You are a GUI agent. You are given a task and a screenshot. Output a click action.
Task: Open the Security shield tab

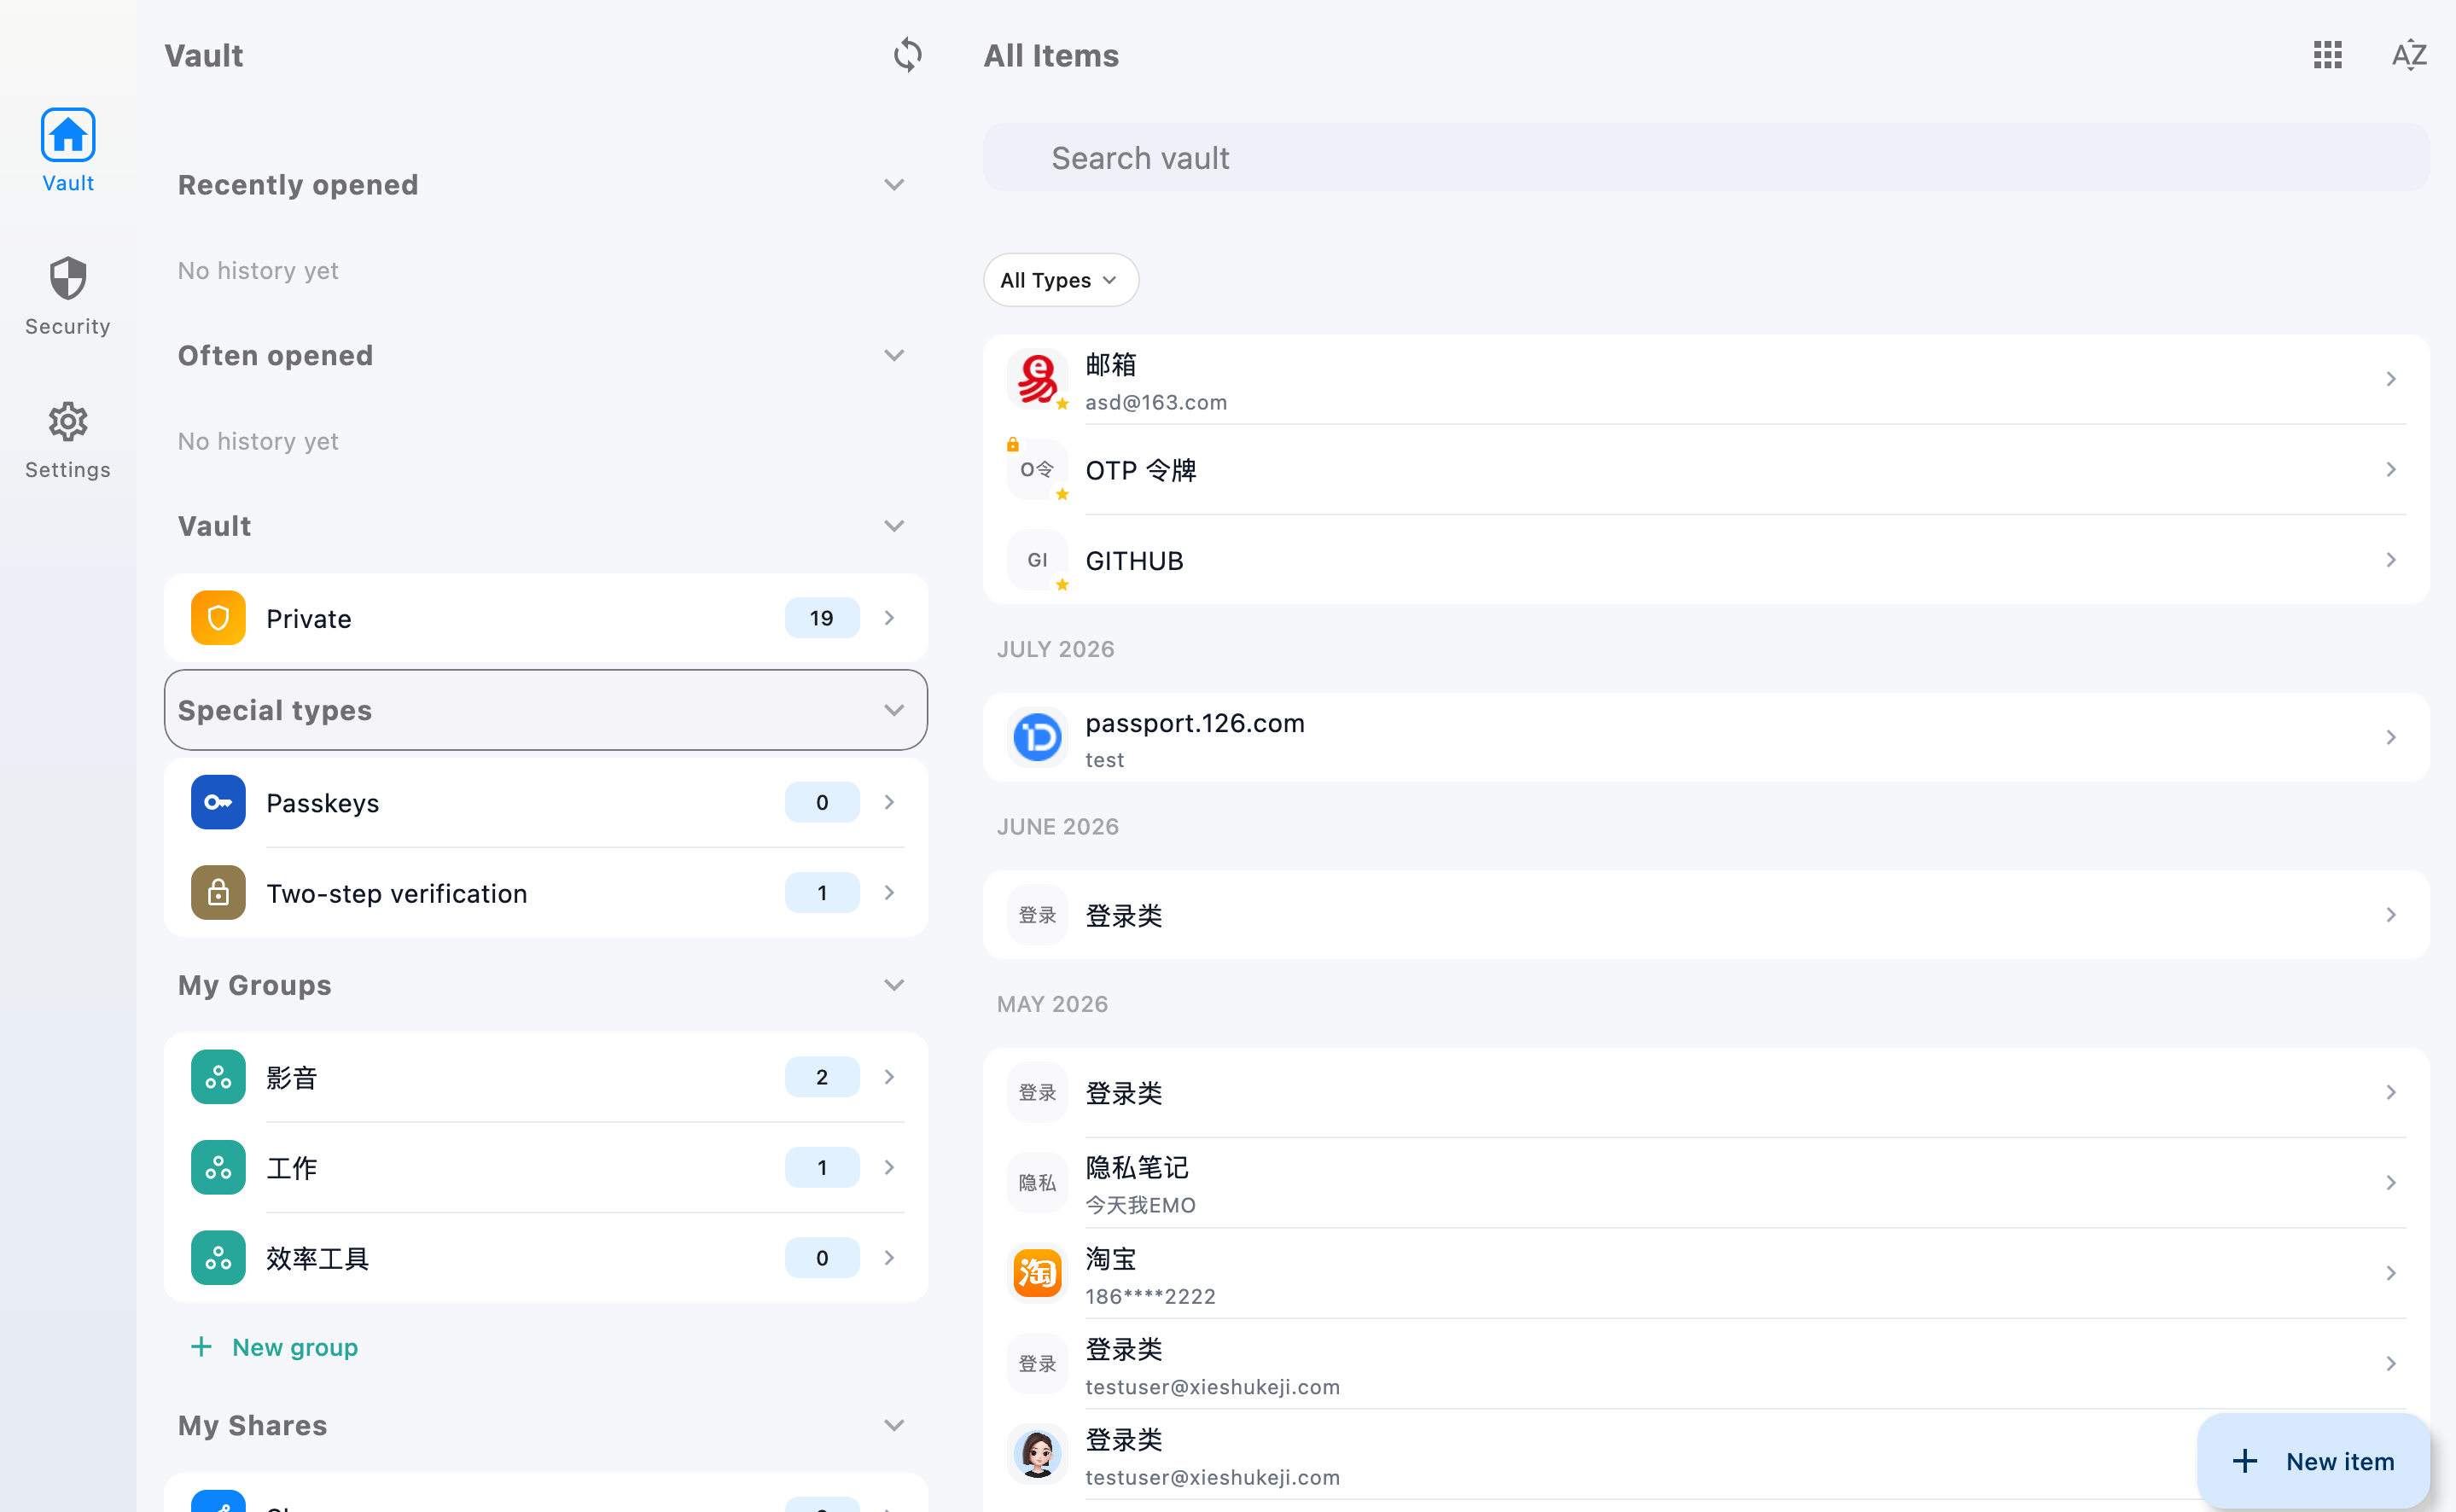[68, 295]
